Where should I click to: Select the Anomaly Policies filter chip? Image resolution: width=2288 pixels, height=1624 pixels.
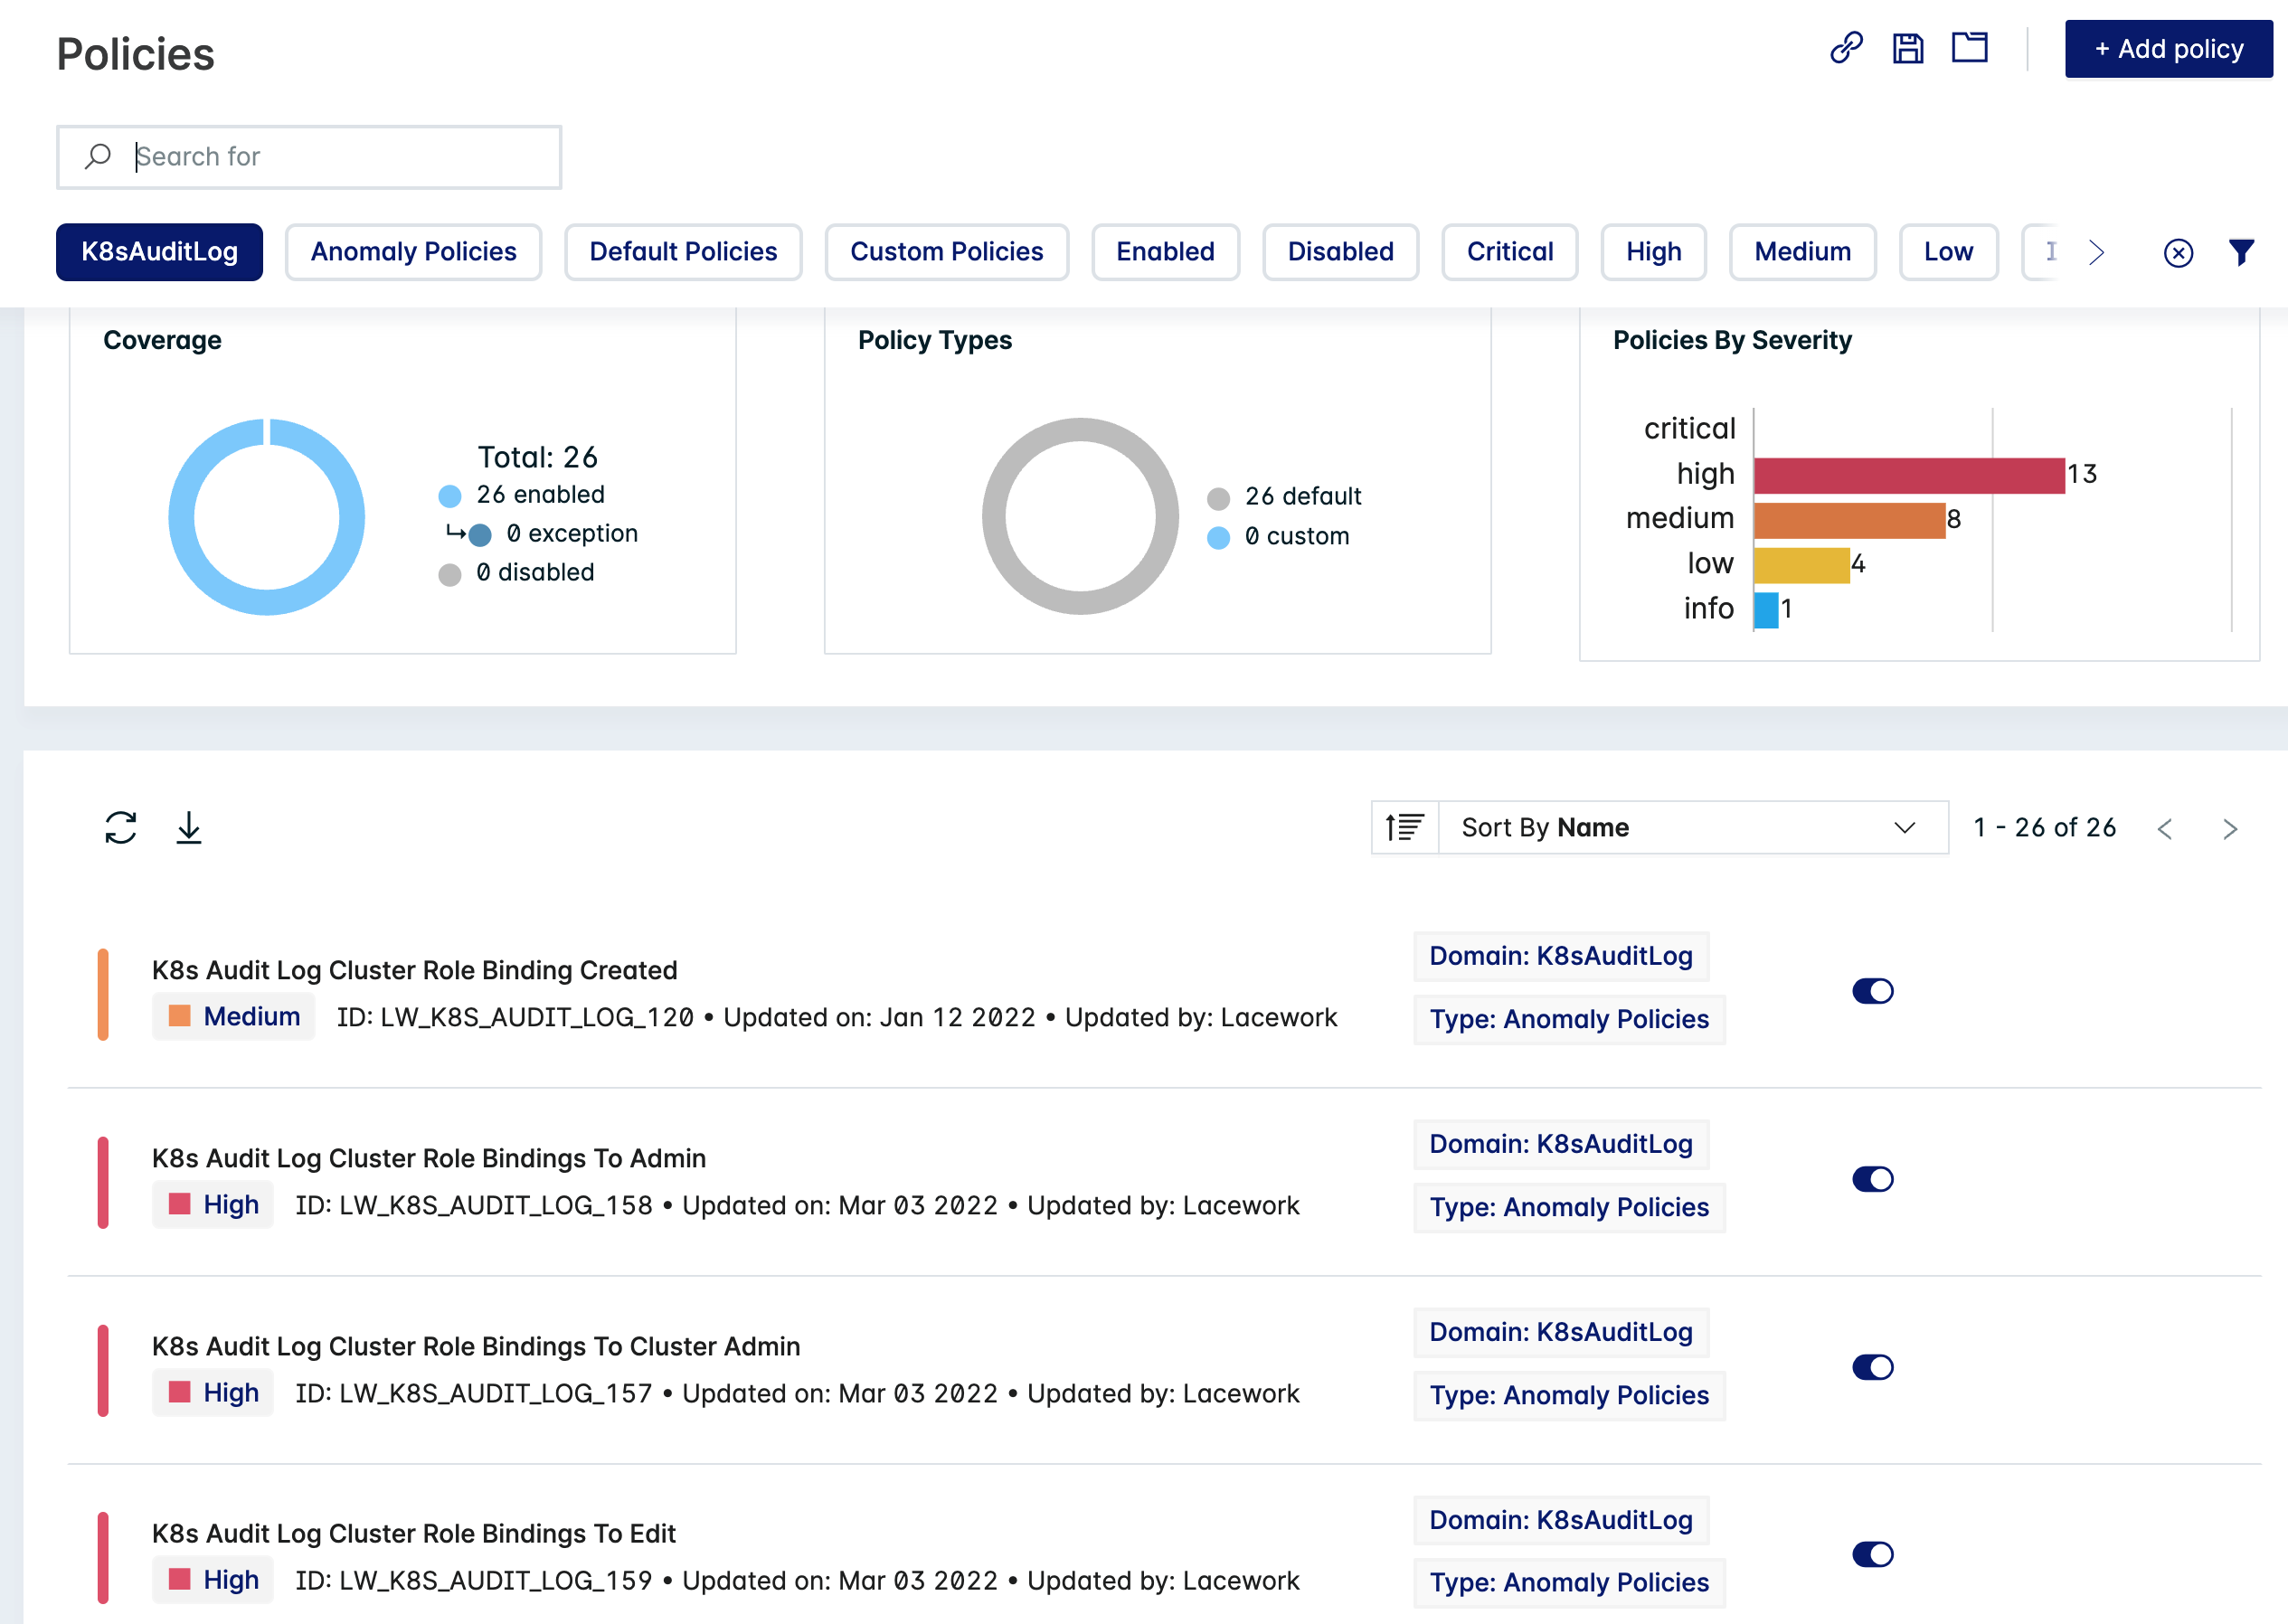412,252
